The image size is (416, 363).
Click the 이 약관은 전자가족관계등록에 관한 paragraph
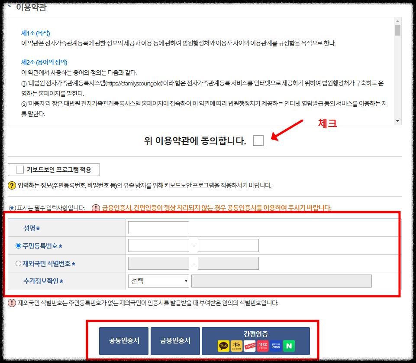[178, 43]
